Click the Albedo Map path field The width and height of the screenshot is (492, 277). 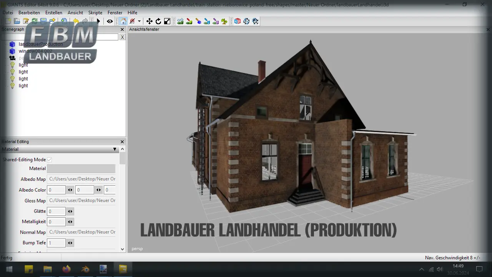81,179
